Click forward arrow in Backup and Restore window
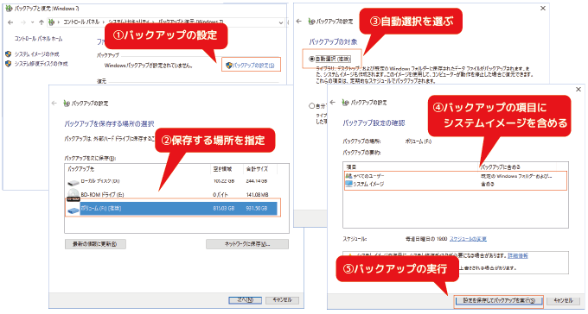Image resolution: width=588 pixels, height=314 pixels. 23,22
